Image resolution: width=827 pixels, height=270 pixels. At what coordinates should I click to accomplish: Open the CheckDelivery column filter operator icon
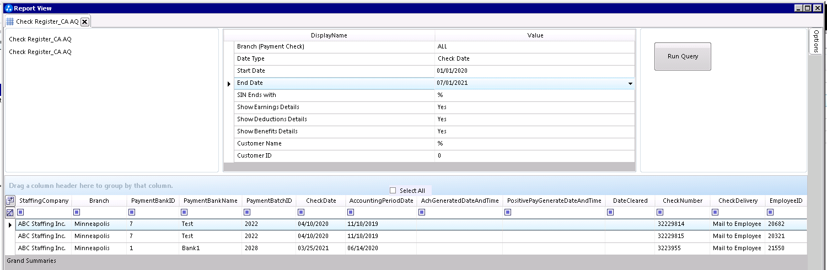pyautogui.click(x=716, y=212)
